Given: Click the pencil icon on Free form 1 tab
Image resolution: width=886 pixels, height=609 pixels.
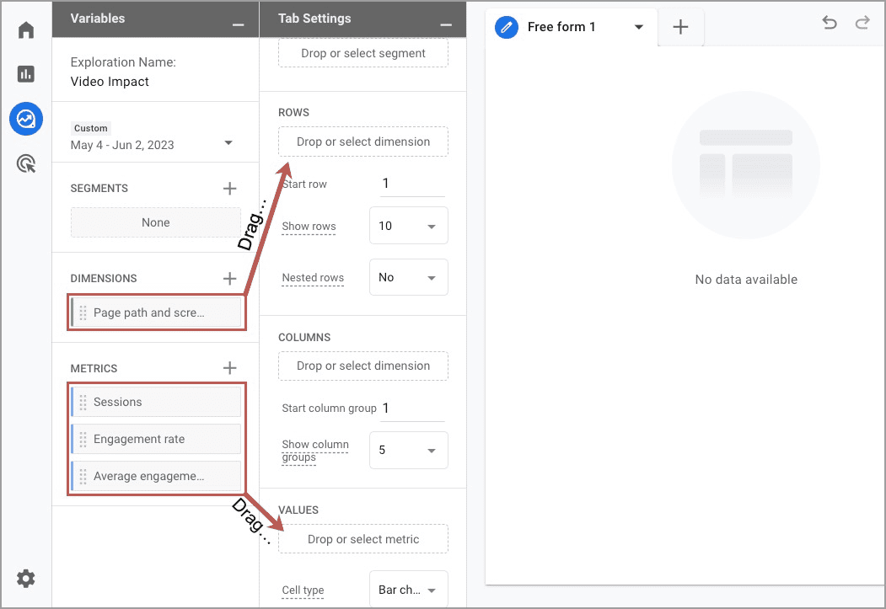Looking at the screenshot, I should click(507, 27).
